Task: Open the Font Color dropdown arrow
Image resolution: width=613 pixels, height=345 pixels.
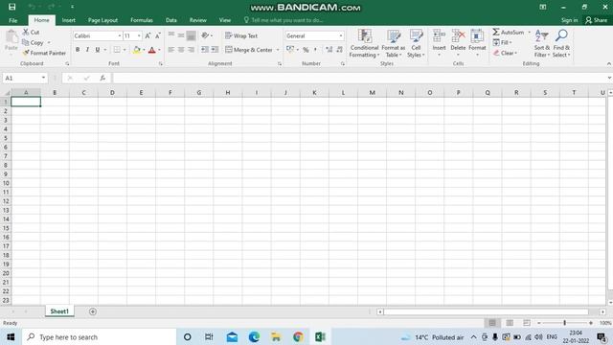Action: tap(160, 50)
